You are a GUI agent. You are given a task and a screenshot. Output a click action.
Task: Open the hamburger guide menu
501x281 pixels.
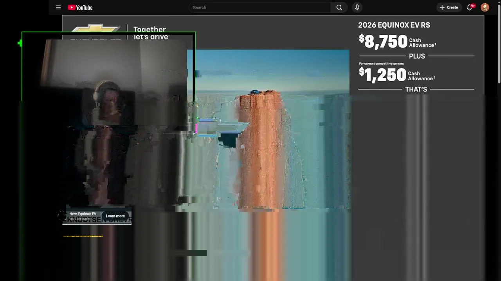tap(58, 7)
